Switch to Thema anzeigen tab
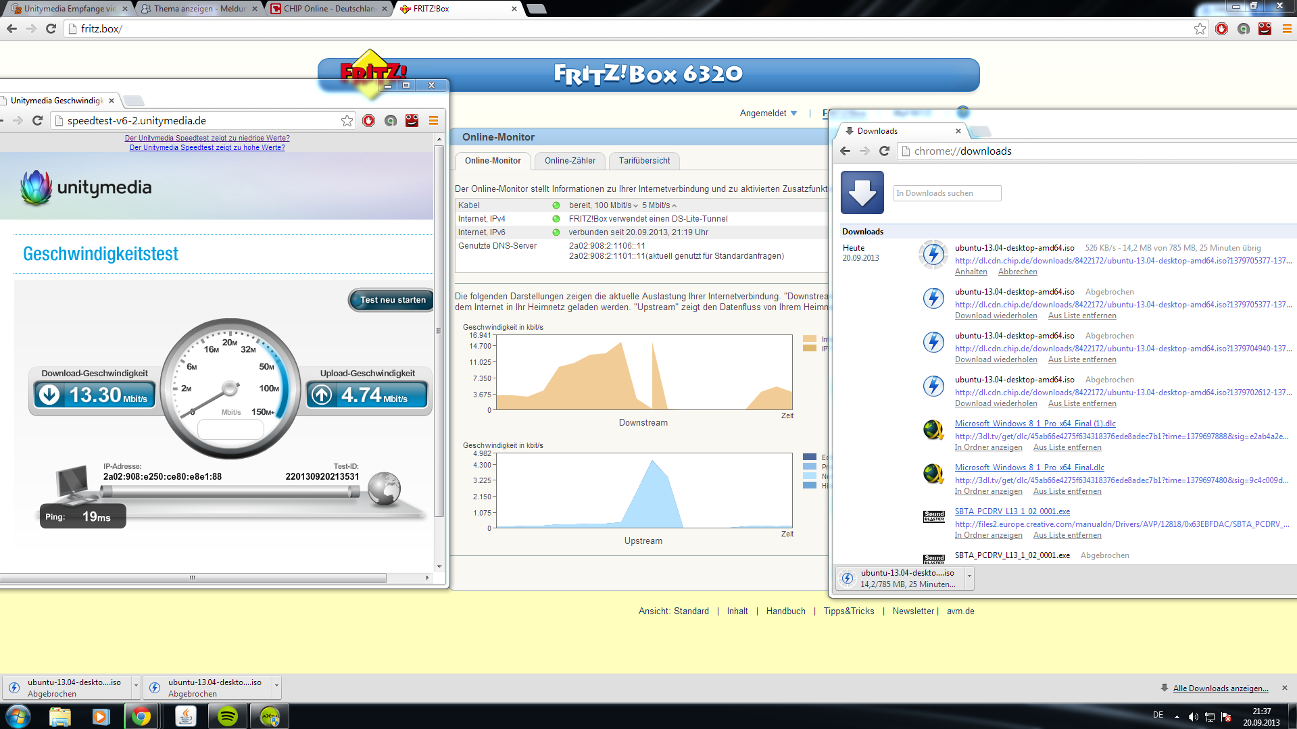The height and width of the screenshot is (729, 1297). [x=199, y=9]
